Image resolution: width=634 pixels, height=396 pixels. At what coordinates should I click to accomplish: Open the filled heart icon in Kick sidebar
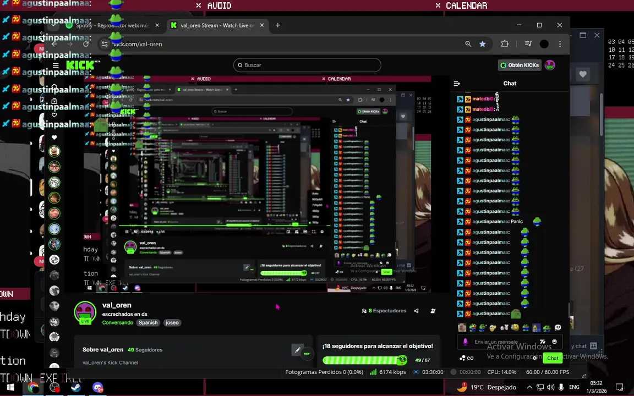click(54, 137)
